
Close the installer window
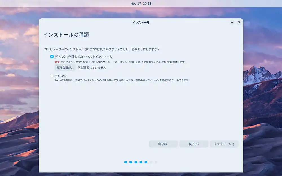tap(239, 22)
